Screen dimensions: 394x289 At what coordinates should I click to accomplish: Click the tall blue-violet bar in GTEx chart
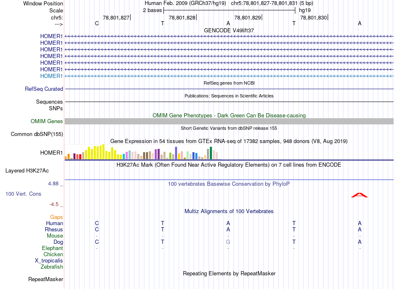tap(176, 153)
